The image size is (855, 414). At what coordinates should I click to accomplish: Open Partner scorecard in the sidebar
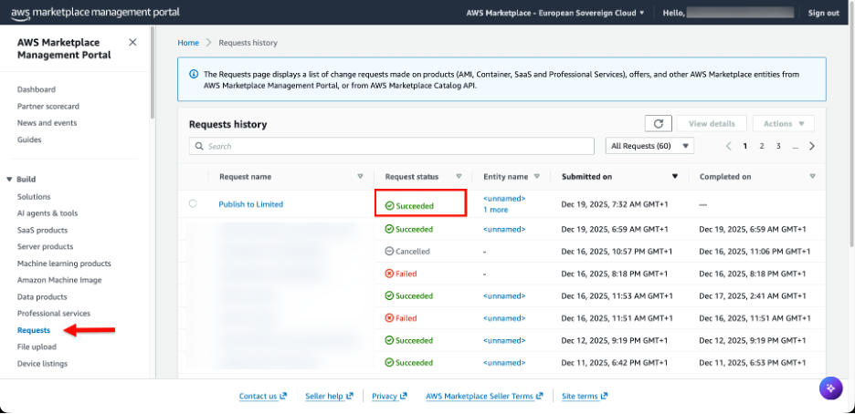(x=48, y=106)
